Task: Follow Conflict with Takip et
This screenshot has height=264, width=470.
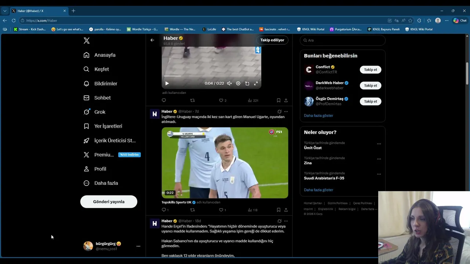Action: coord(370,70)
